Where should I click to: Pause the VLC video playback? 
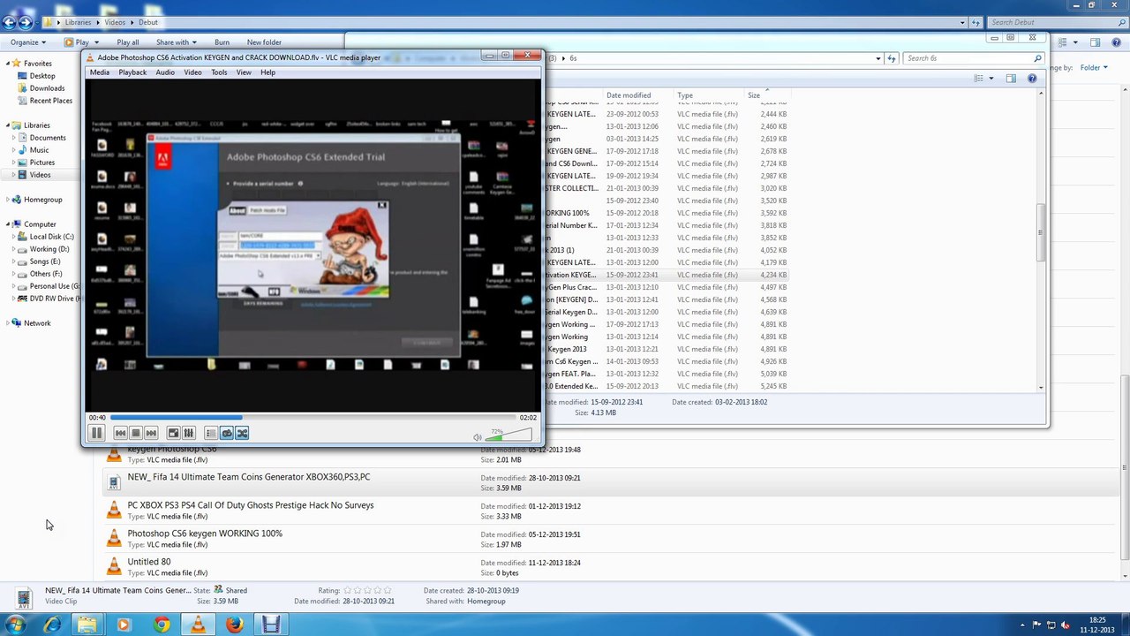(x=96, y=433)
